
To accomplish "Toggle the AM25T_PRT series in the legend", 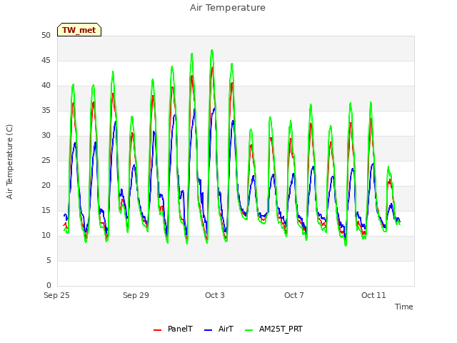I will (273, 329).
